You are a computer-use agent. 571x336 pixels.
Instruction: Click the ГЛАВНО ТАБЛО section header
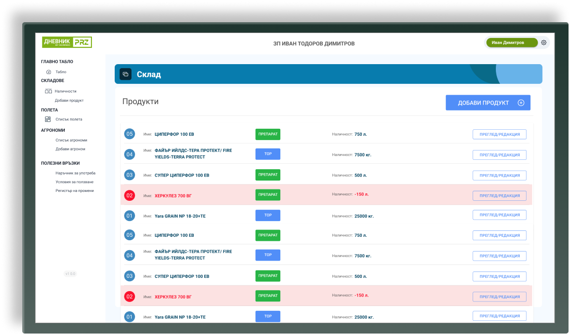[57, 62]
